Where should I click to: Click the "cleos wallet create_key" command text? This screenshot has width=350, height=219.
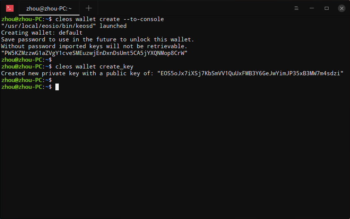click(94, 67)
